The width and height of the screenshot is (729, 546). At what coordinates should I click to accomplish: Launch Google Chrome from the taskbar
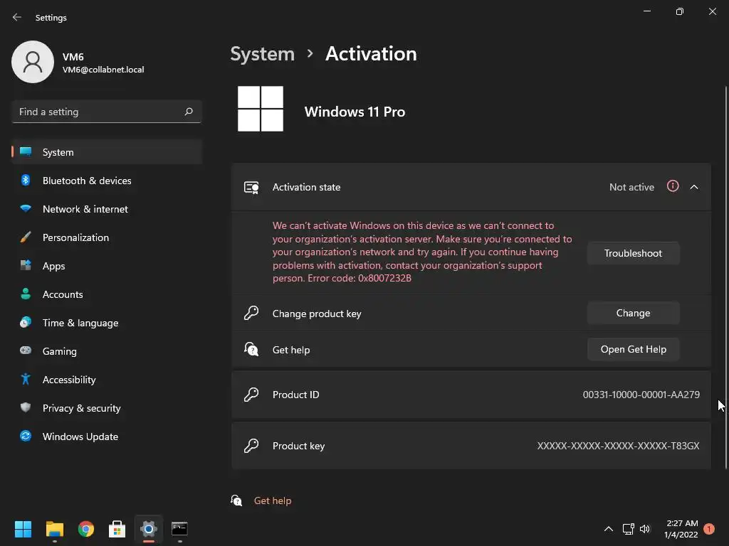(x=86, y=529)
